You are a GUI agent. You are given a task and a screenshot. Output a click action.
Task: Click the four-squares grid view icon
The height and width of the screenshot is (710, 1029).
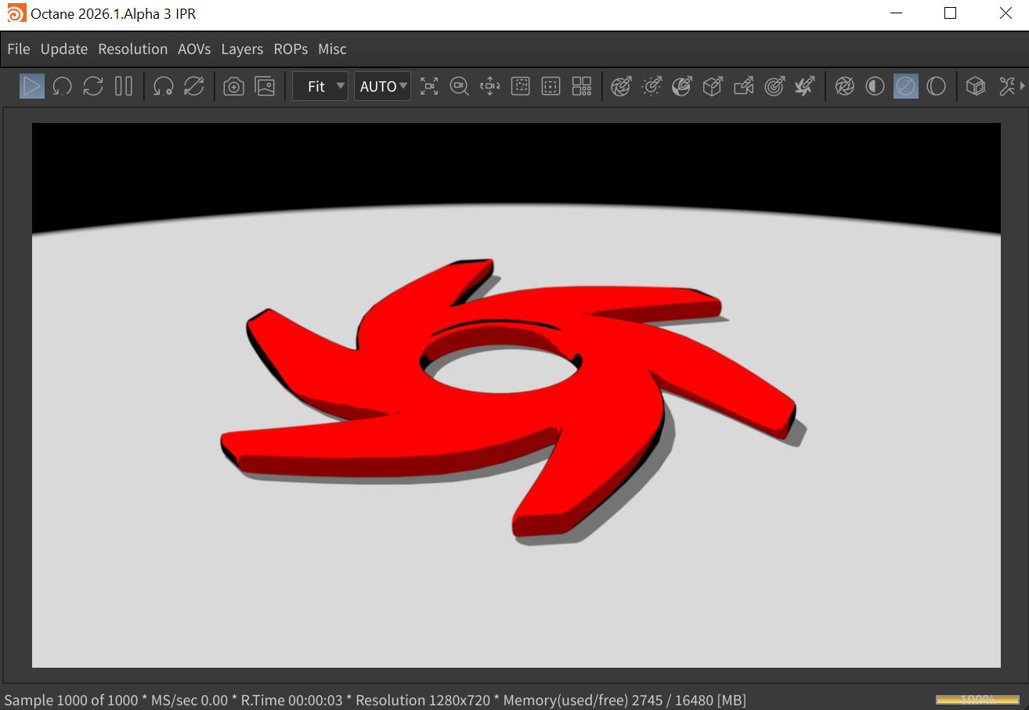point(582,86)
